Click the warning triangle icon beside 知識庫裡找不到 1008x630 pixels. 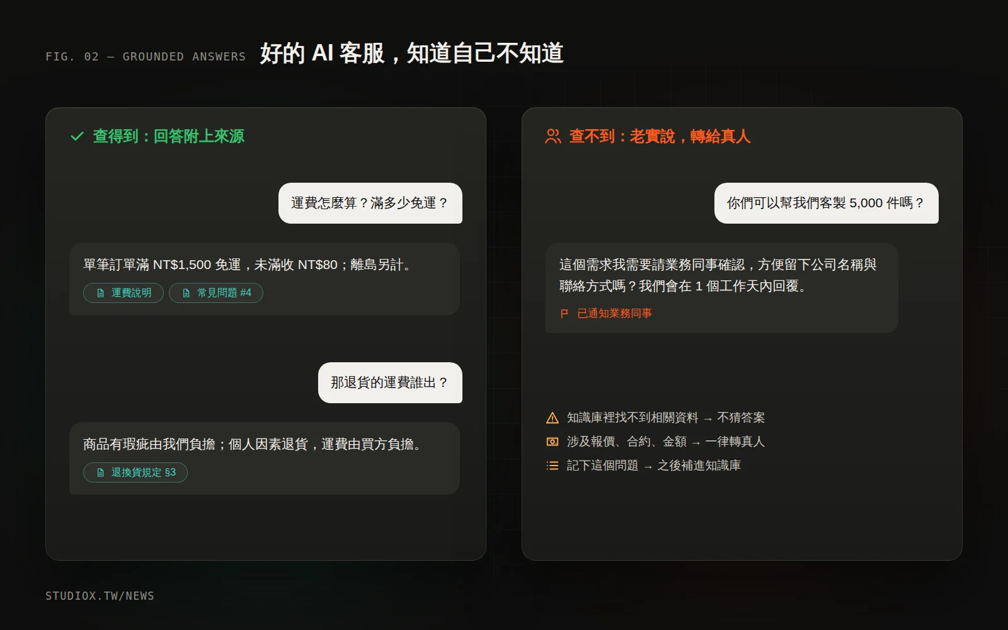point(553,418)
